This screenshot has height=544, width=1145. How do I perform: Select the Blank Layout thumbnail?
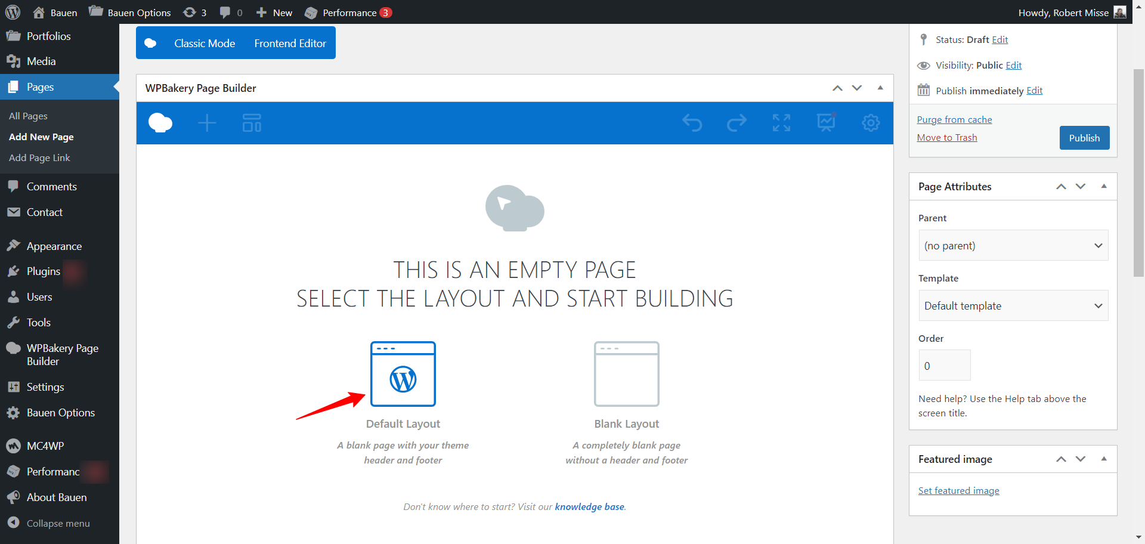click(x=627, y=374)
